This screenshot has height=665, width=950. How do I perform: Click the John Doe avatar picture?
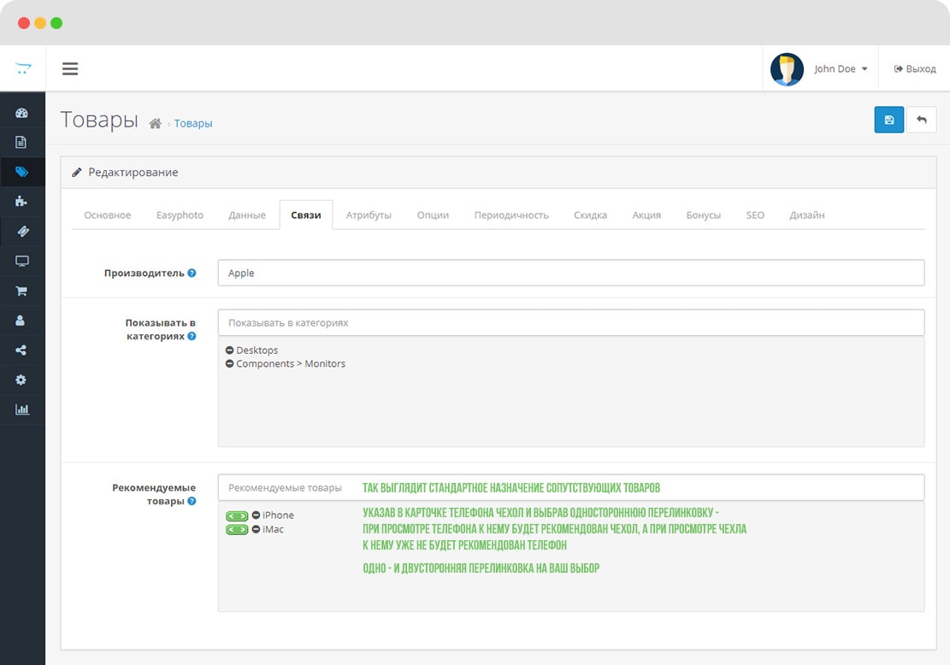tap(787, 69)
